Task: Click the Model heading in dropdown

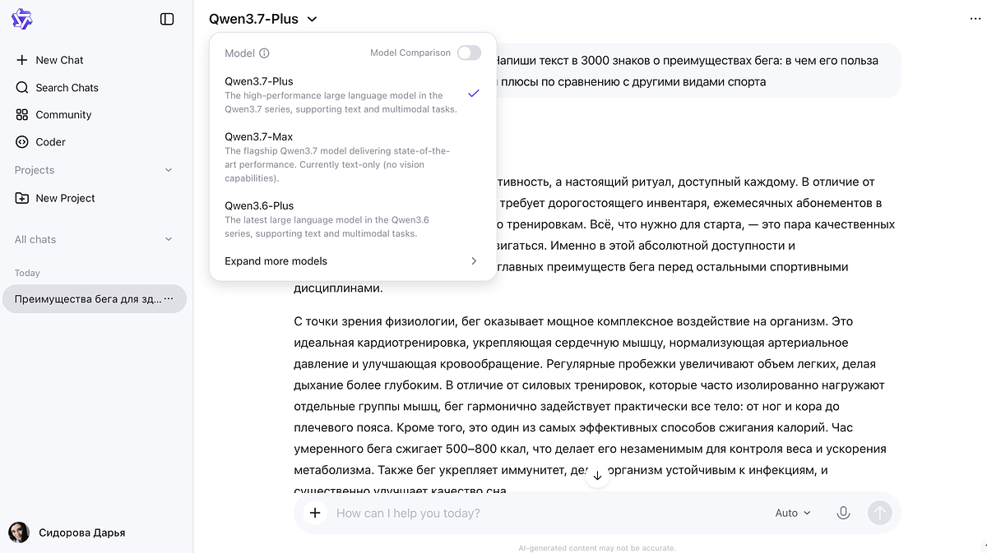Action: pyautogui.click(x=239, y=53)
